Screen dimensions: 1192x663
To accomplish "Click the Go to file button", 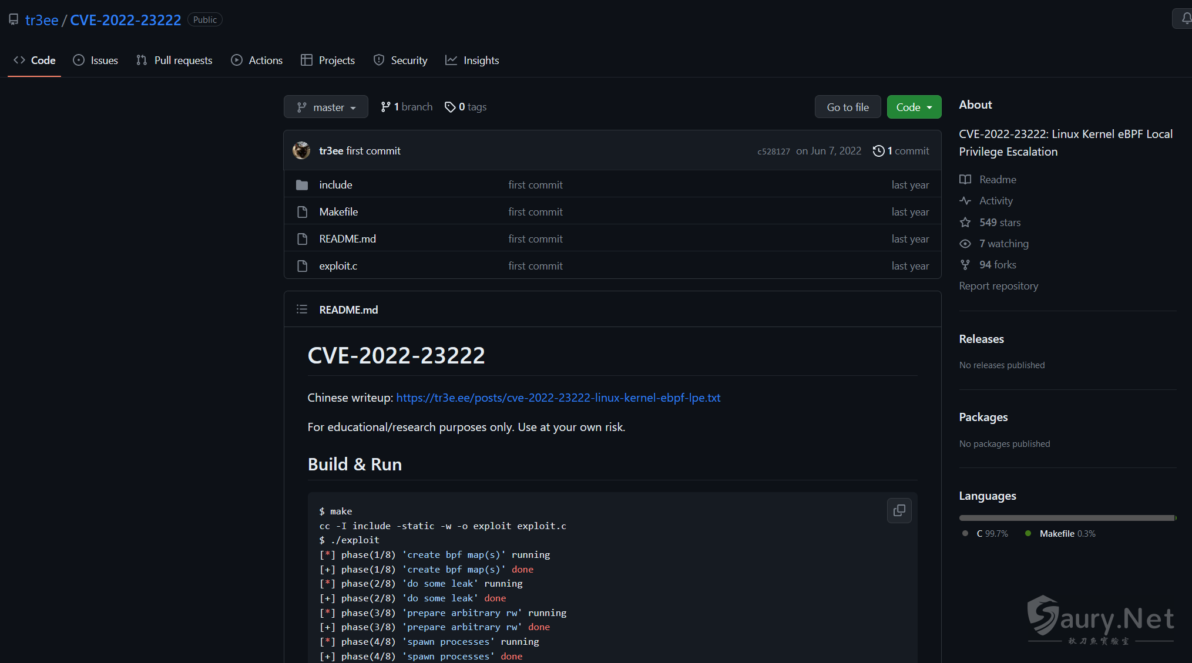I will tap(847, 107).
